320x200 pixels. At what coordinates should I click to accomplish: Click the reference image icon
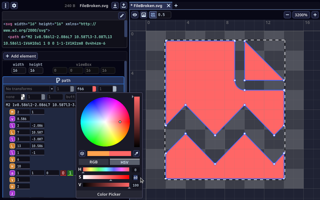coord(144,15)
